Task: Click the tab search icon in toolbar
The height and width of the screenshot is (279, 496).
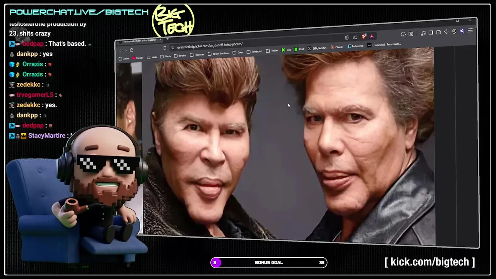Action: coord(411,34)
